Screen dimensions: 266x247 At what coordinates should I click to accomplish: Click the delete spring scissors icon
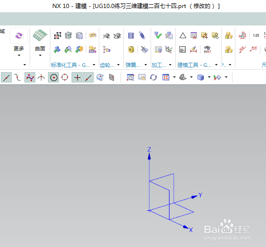coord(145,49)
